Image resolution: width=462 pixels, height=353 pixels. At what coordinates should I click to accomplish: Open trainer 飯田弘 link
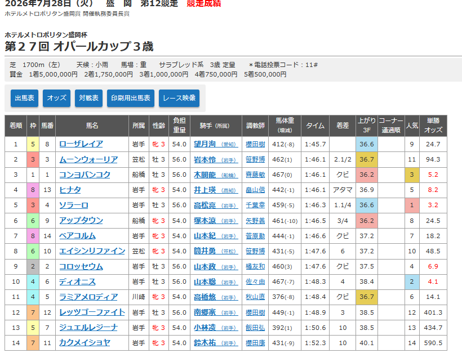coord(255,328)
